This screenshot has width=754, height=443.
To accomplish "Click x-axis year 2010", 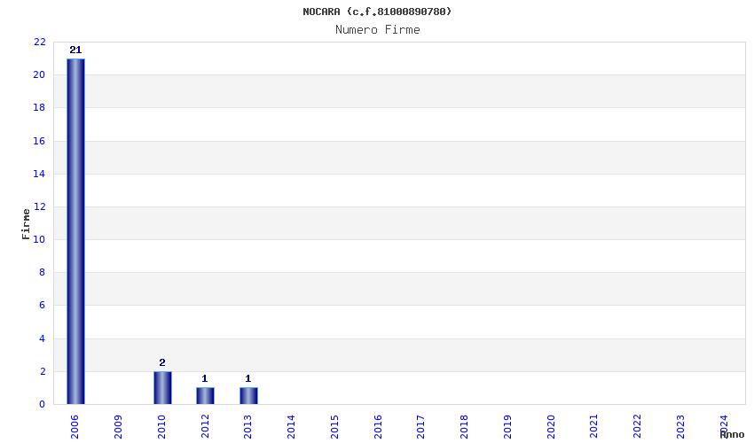I will click(x=161, y=427).
